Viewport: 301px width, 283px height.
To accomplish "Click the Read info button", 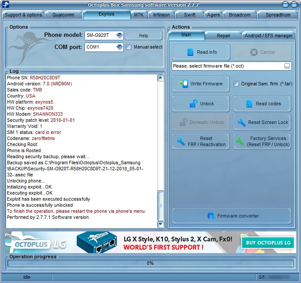I will pyautogui.click(x=201, y=52).
